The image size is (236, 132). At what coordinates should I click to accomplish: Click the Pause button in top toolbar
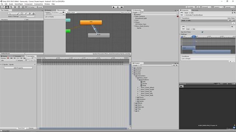pos(118,7)
